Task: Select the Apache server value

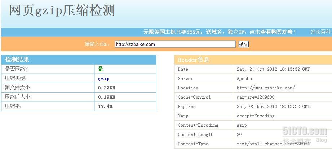Action: point(244,79)
